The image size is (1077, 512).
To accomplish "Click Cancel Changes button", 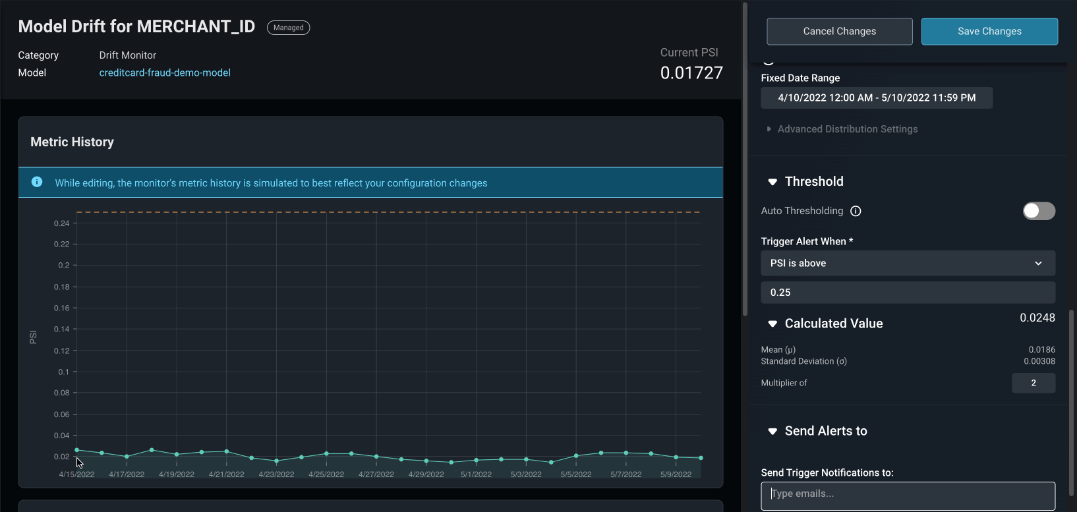I will 839,32.
